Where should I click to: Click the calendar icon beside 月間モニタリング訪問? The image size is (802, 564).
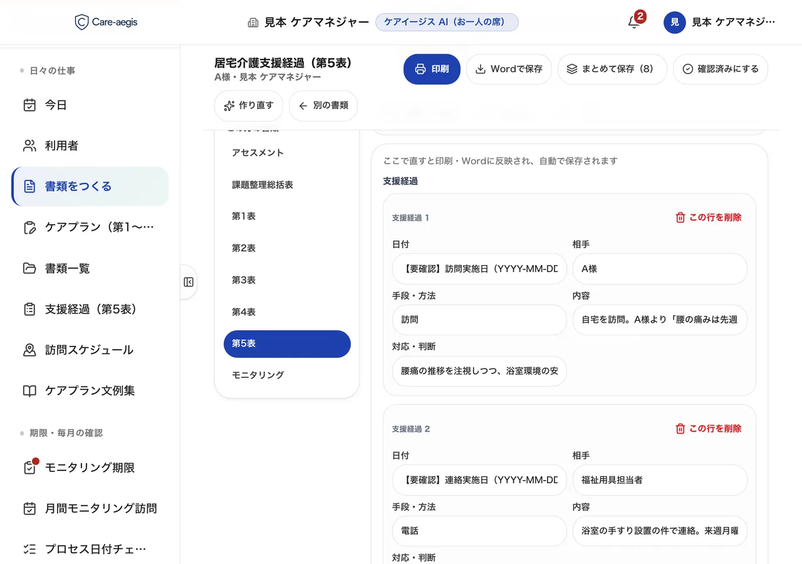[29, 508]
